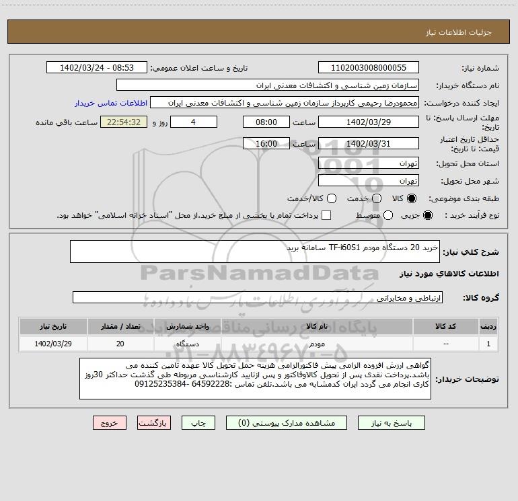Click the ایجاد کننده درخواست field
The width and height of the screenshot is (518, 501).
(x=285, y=103)
